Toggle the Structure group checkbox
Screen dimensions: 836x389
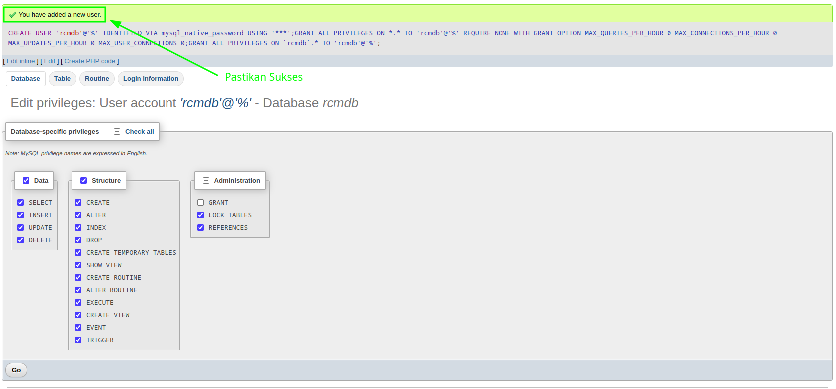coord(84,181)
